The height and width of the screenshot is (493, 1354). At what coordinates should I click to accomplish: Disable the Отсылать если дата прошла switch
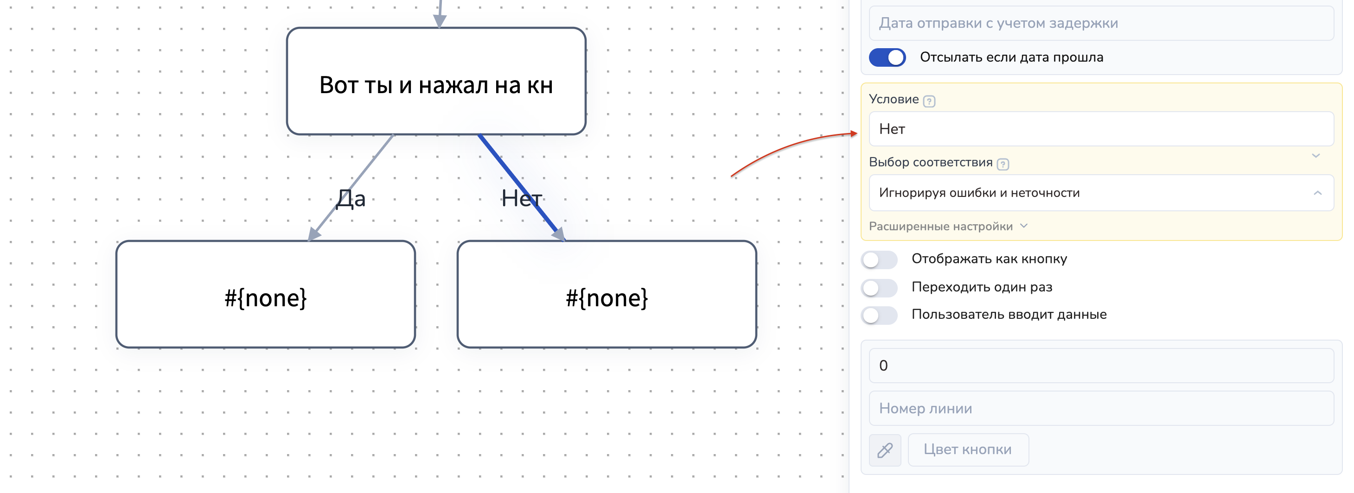(887, 57)
